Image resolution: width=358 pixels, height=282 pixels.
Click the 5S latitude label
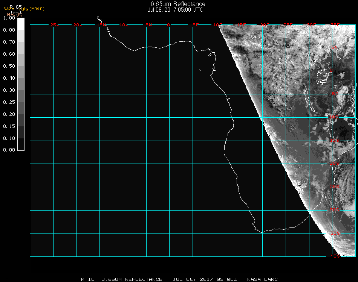[x=335, y=94]
